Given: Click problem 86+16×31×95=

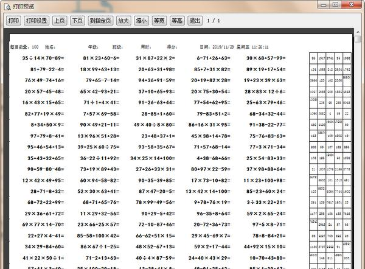Looking at the screenshot, I should (209, 125).
